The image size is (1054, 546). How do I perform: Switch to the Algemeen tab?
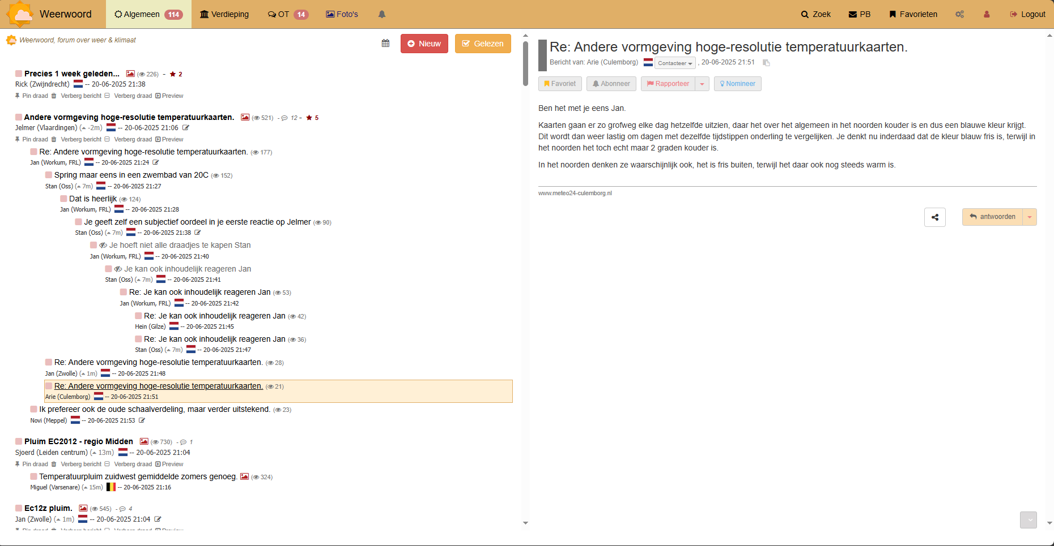coord(148,14)
